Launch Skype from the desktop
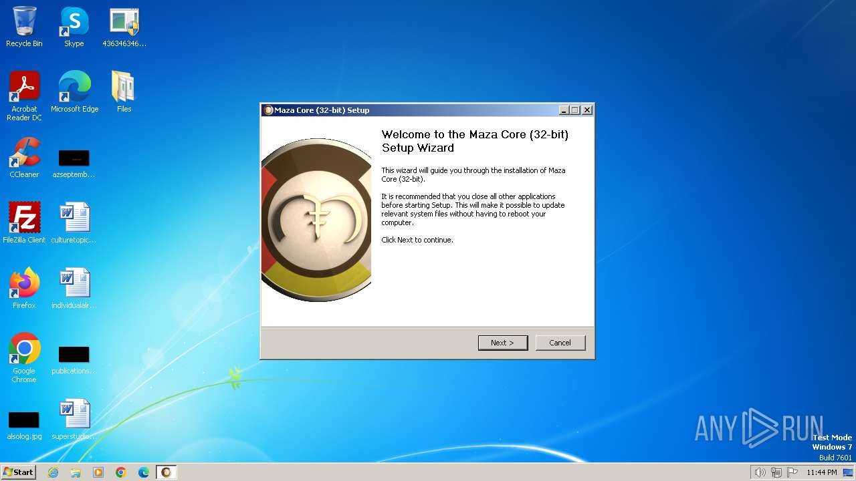 tap(74, 27)
